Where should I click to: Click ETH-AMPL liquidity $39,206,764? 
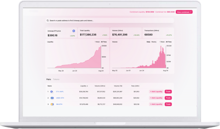[84, 92]
